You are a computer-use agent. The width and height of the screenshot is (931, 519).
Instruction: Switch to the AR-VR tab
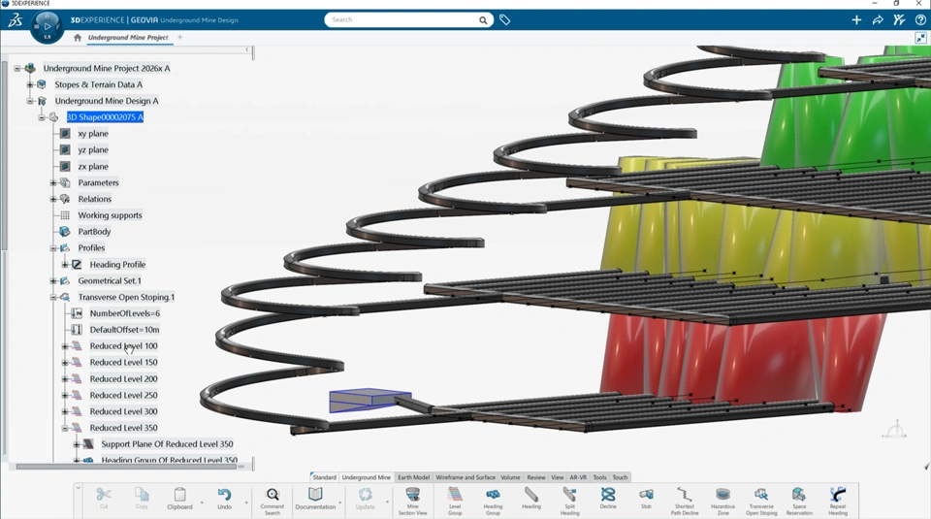pyautogui.click(x=578, y=477)
